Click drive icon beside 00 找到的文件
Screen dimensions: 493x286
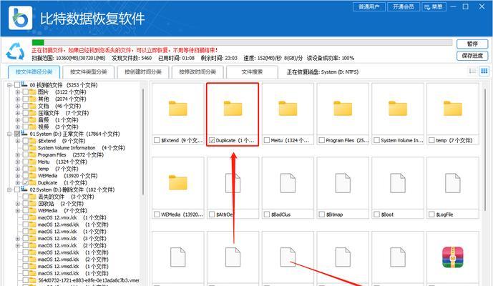(24, 84)
